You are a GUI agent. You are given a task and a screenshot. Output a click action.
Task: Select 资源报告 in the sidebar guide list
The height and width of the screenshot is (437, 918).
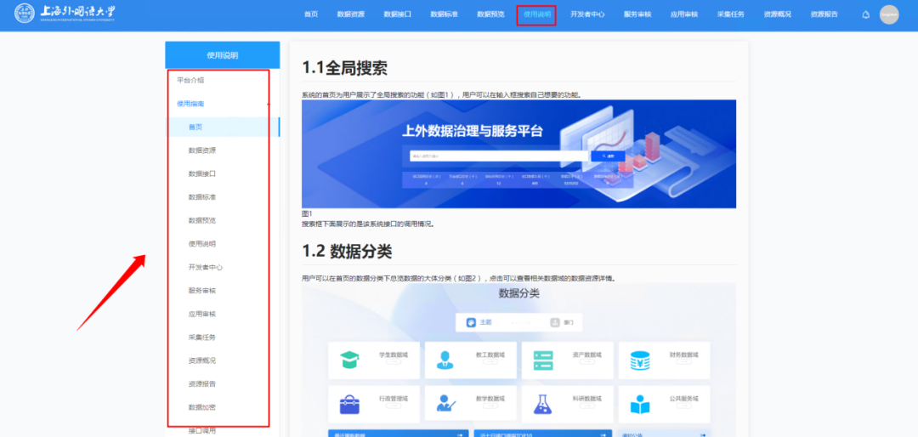point(202,384)
